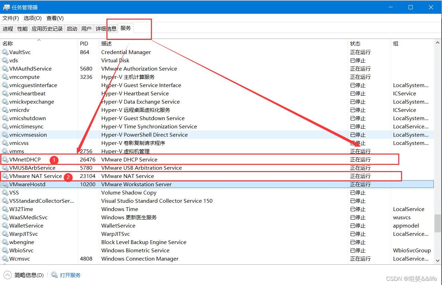Select the 服务 tab
This screenshot has height=285, width=442.
pos(126,28)
